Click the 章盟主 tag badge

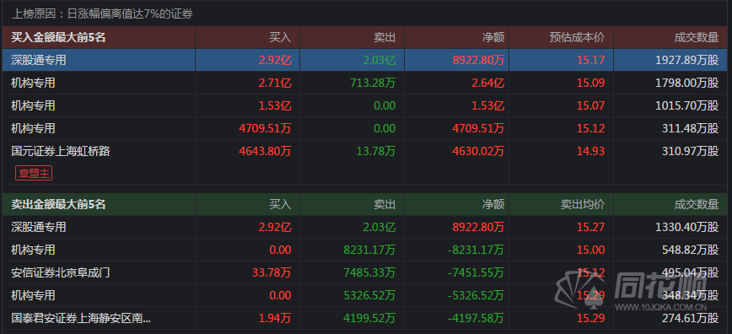pos(34,173)
